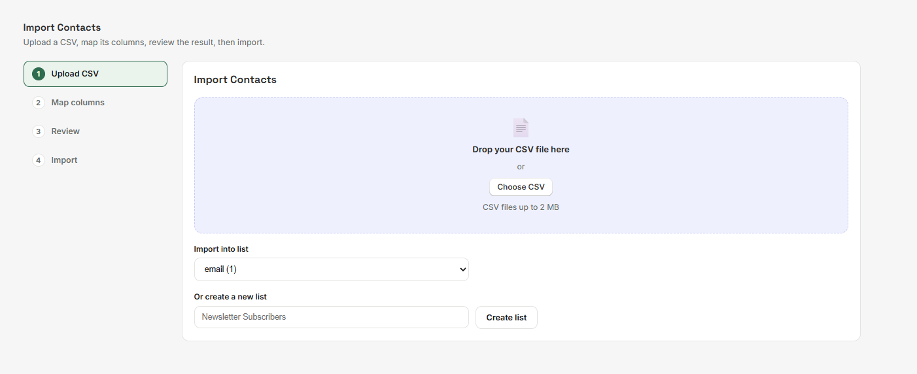917x374 pixels.
Task: Go to the Map columns step
Action: (x=95, y=103)
